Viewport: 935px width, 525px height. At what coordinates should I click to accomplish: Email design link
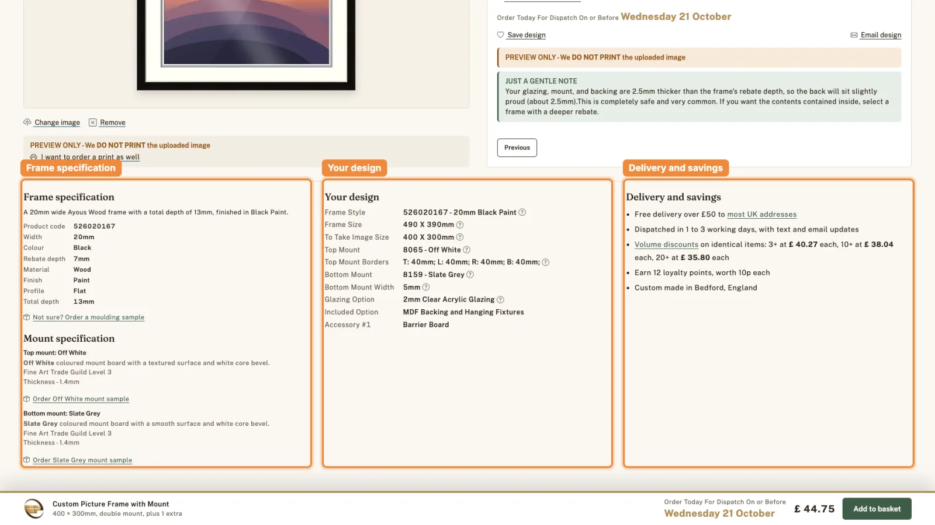click(881, 35)
